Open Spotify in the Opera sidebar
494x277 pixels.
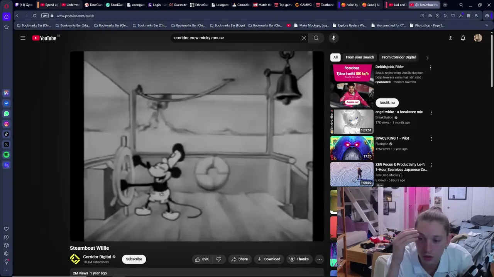(6, 155)
